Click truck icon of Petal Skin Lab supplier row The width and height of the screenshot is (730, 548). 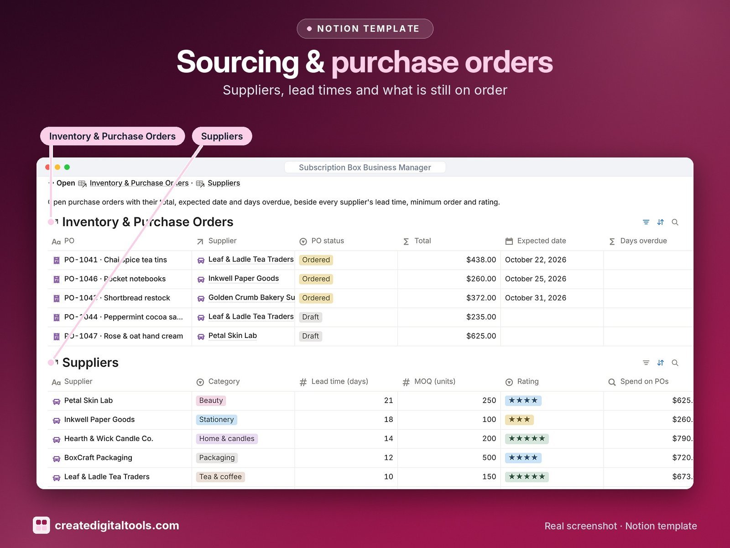[x=57, y=401]
